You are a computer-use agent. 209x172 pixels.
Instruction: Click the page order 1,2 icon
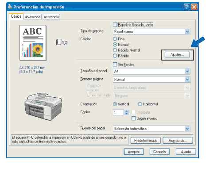click(x=62, y=42)
